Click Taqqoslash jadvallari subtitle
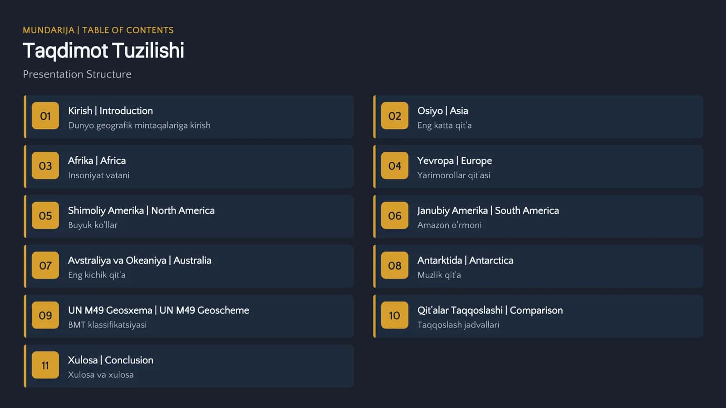The image size is (726, 408). tap(458, 325)
